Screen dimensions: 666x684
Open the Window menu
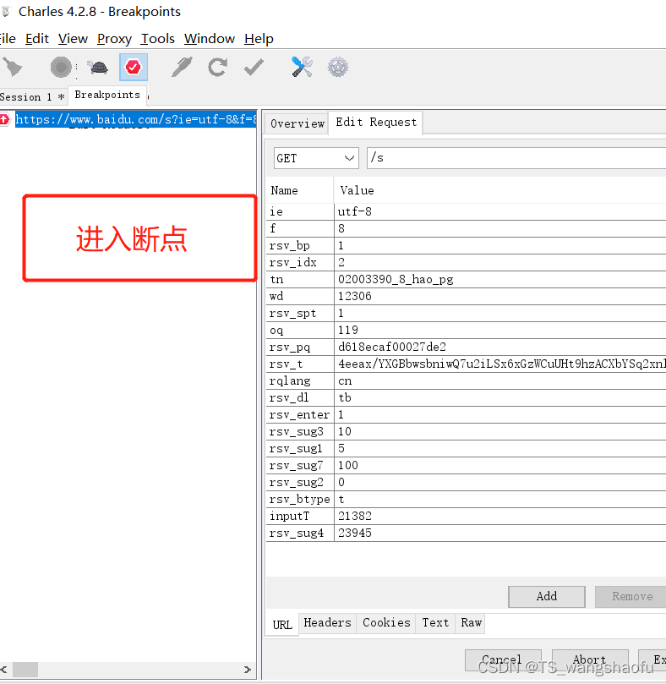(x=210, y=39)
